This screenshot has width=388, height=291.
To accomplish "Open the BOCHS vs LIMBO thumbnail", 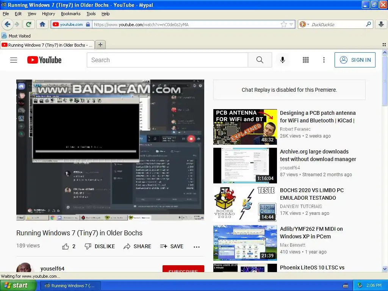I will [x=245, y=204].
